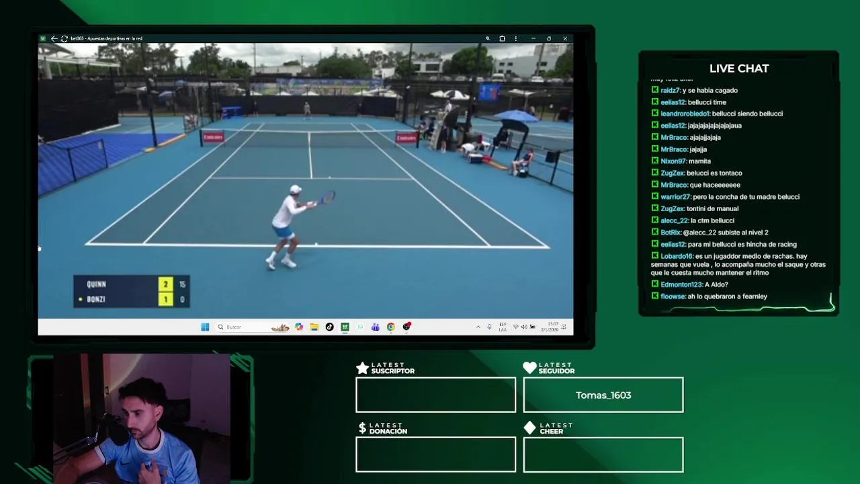The height and width of the screenshot is (484, 860).
Task: Expand hidden system tray icons chevron
Action: [x=478, y=327]
